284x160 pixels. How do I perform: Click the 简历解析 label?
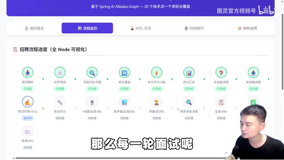(x=28, y=82)
